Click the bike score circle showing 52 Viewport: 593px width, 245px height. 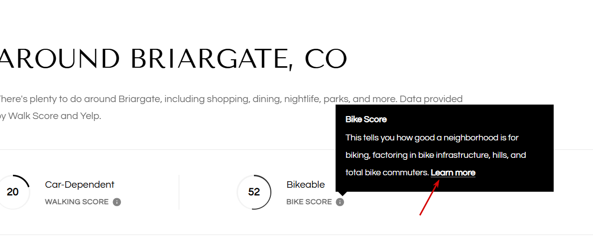tap(254, 192)
